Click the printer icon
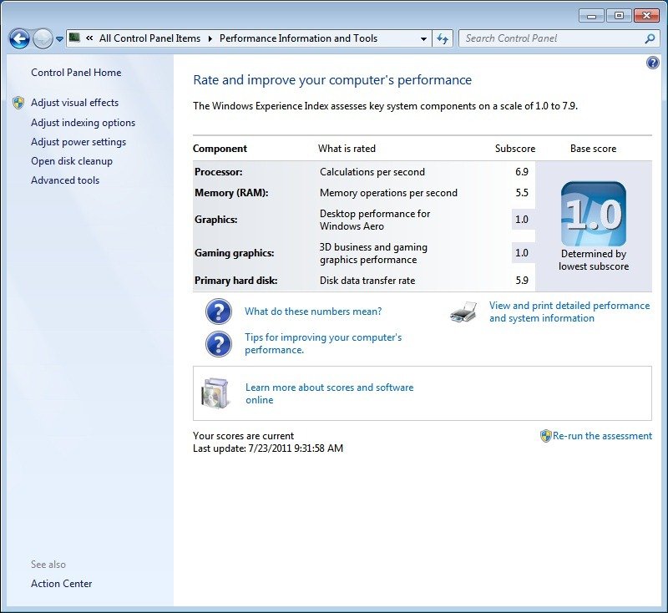 click(463, 312)
